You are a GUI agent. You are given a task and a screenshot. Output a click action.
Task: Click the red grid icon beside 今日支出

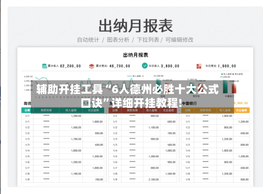pos(199,66)
